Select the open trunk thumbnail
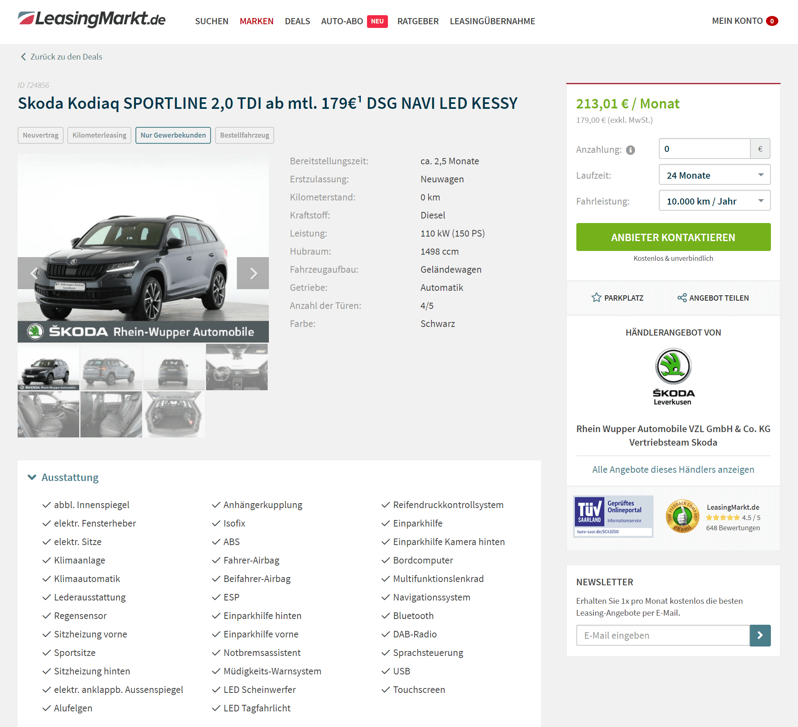Viewport: 798px width, 727px height. (x=174, y=414)
